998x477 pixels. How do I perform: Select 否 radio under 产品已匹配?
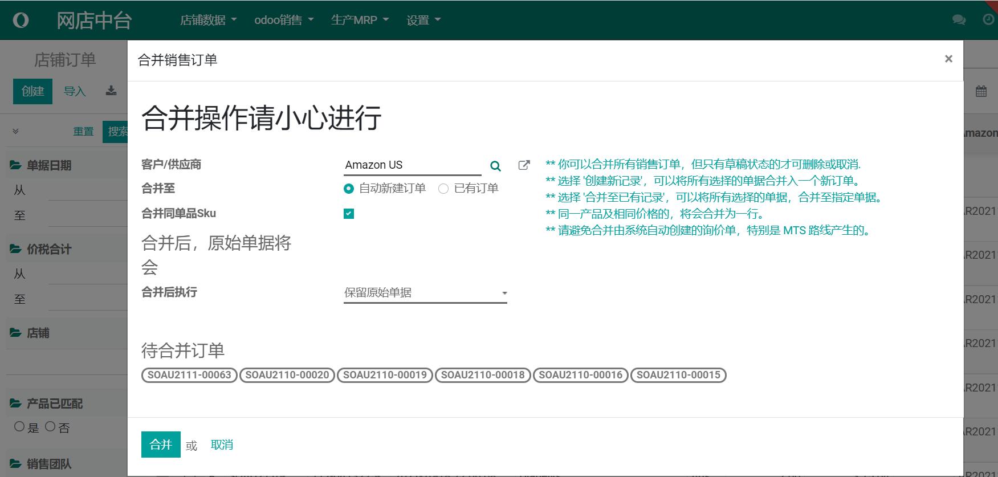pyautogui.click(x=50, y=426)
